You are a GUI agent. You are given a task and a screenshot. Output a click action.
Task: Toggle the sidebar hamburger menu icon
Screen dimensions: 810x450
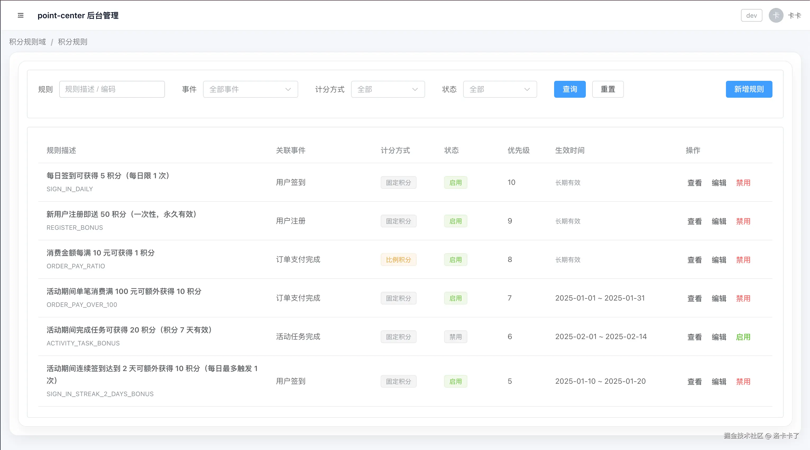click(x=20, y=15)
